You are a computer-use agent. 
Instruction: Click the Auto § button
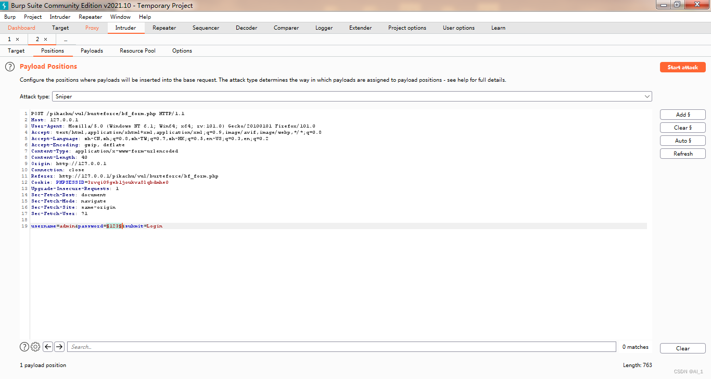tap(682, 141)
